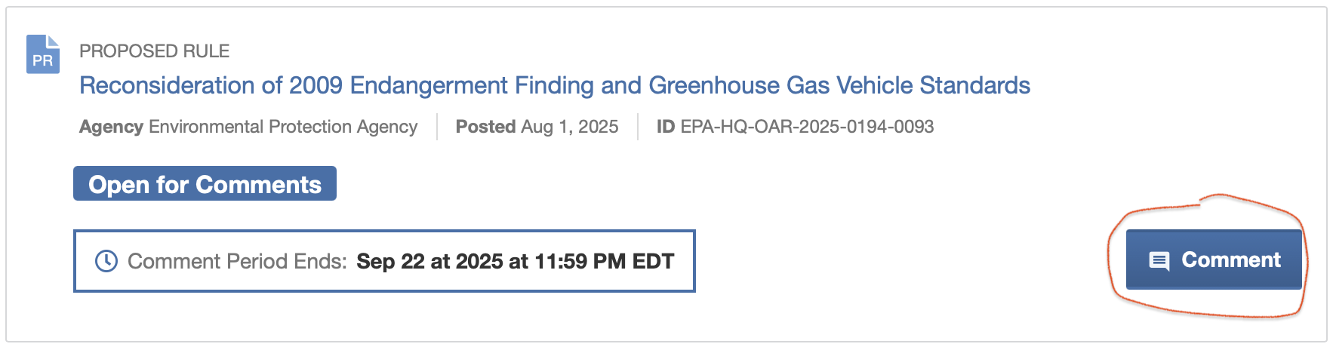The image size is (1333, 347).
Task: Click the clock icon beside Comment Period Ends
Action: point(106,261)
